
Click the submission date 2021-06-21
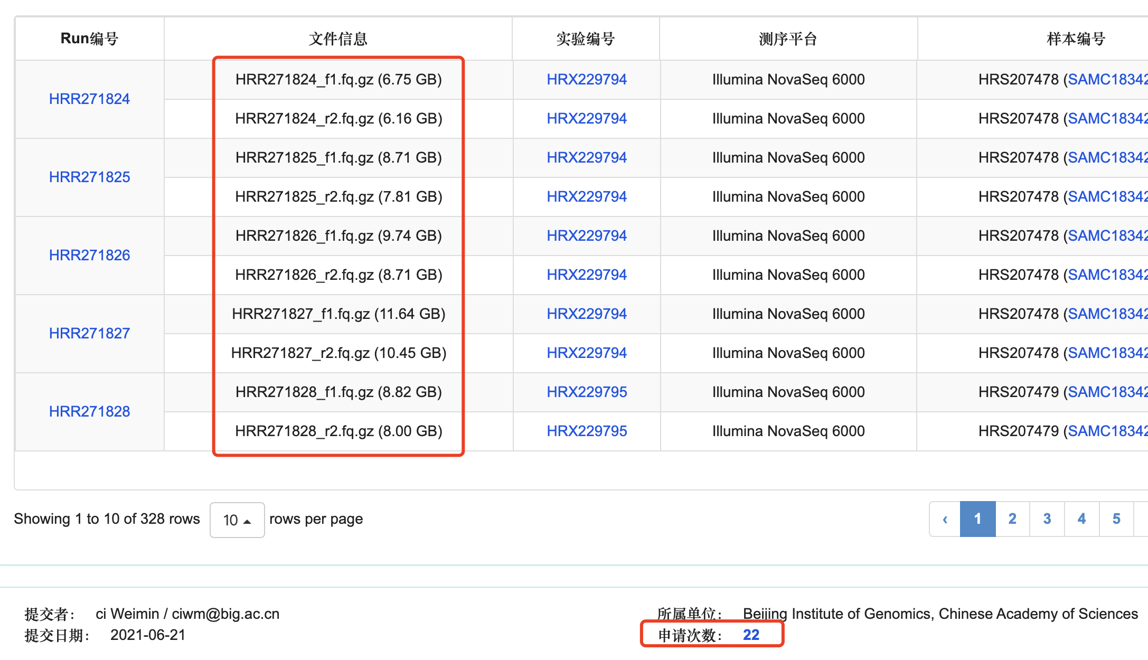coord(148,635)
